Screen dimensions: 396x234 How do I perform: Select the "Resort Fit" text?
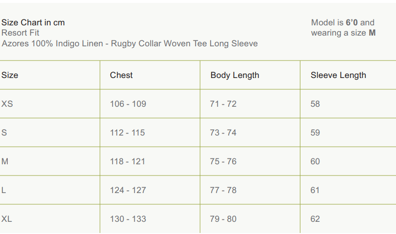[x=20, y=33]
